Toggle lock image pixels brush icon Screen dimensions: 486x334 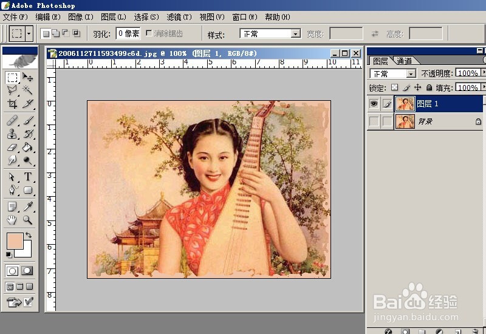[406, 87]
